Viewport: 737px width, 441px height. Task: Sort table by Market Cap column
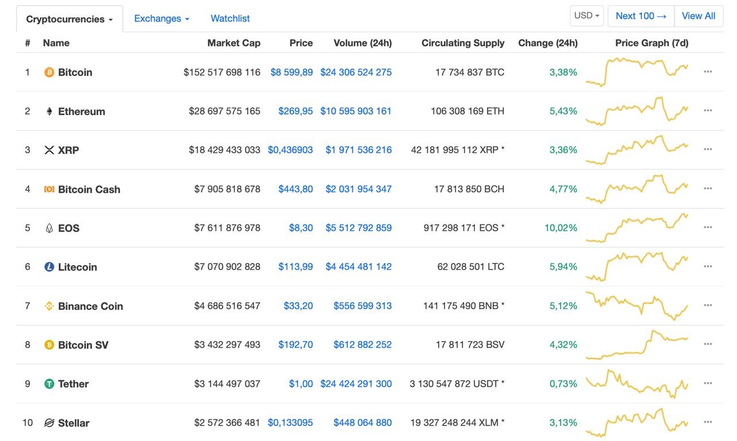coord(234,43)
